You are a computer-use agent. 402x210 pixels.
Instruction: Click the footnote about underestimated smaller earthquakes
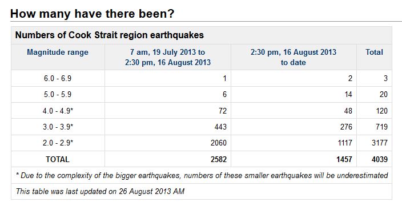click(202, 175)
